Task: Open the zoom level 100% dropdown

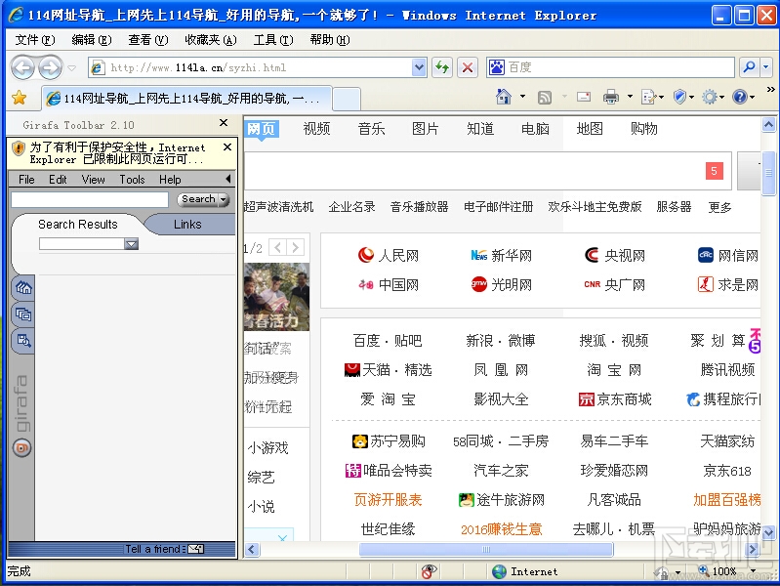Action: [x=753, y=571]
